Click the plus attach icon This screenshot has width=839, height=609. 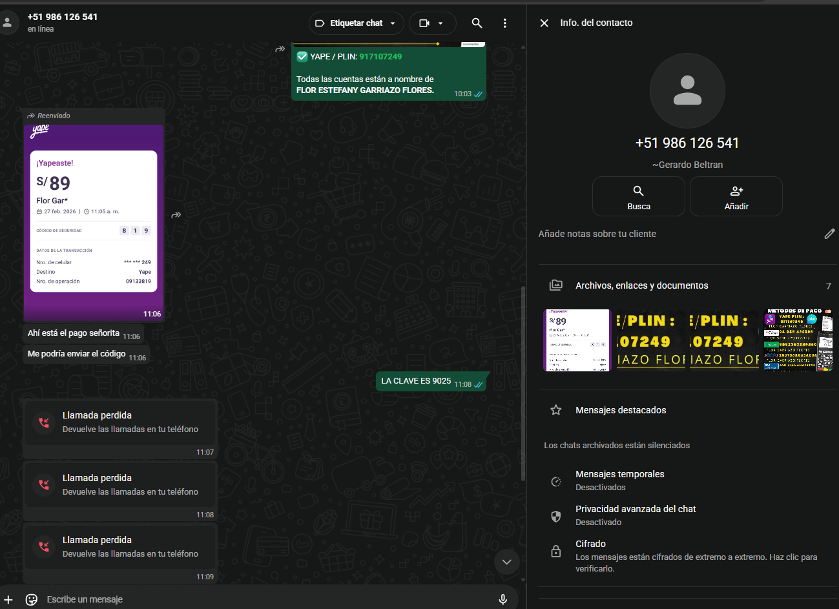coord(8,599)
